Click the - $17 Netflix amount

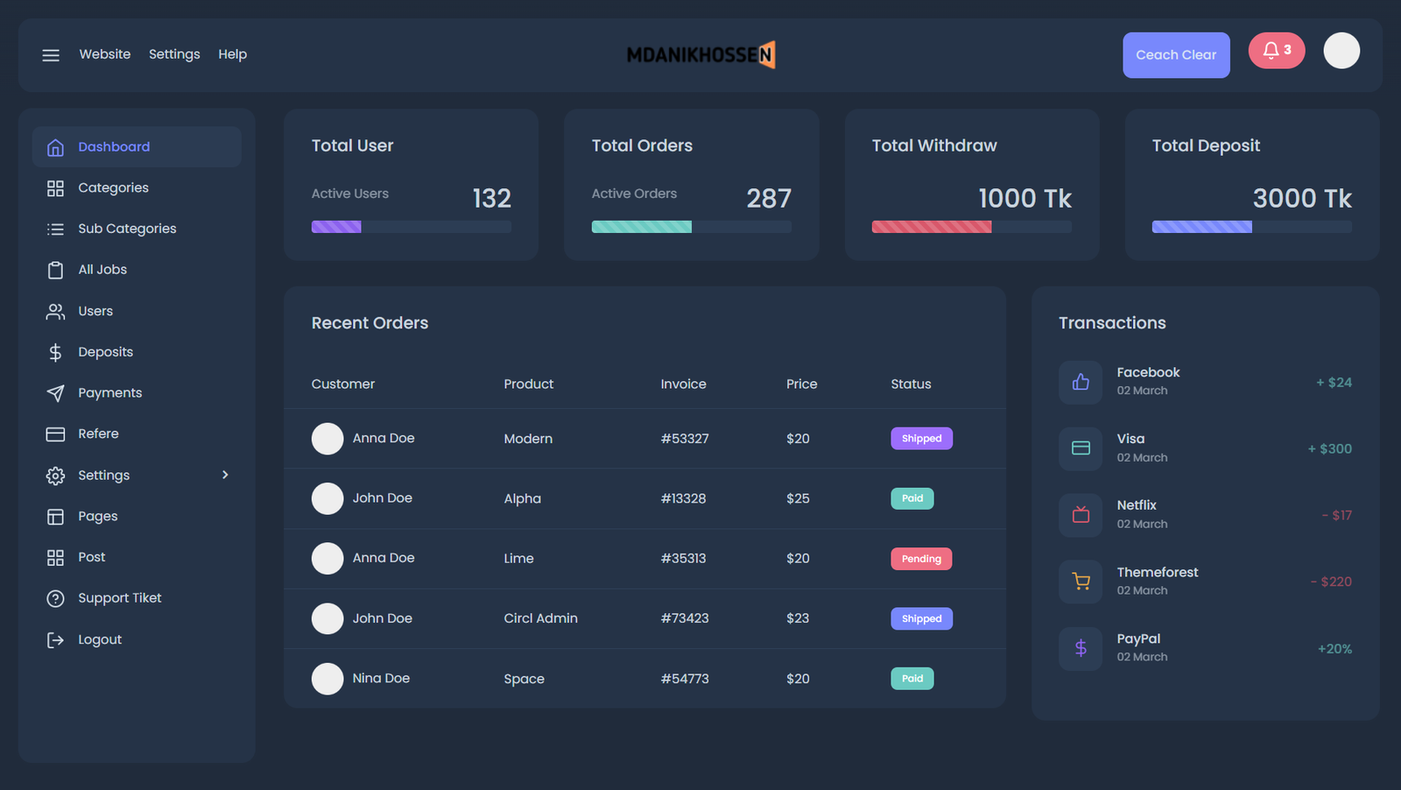point(1337,515)
